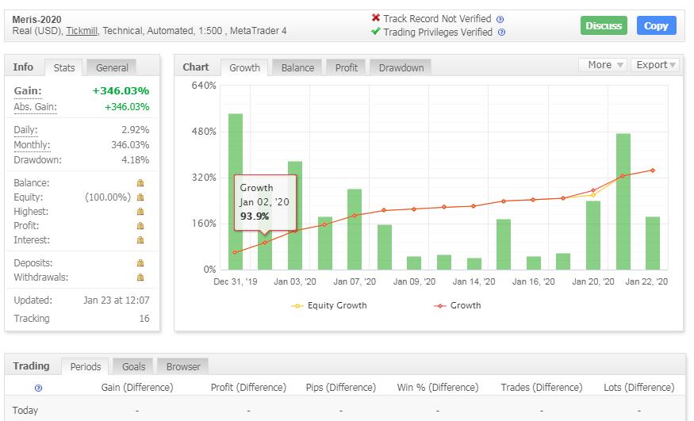Click the lock icon next to Deposits
Viewport: 694px width, 421px height.
pyautogui.click(x=140, y=263)
